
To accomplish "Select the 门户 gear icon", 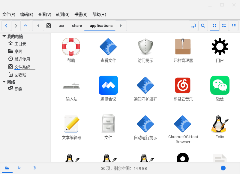I will 220,47.
